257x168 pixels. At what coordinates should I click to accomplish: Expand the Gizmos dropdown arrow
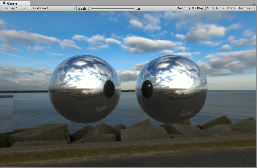point(253,8)
